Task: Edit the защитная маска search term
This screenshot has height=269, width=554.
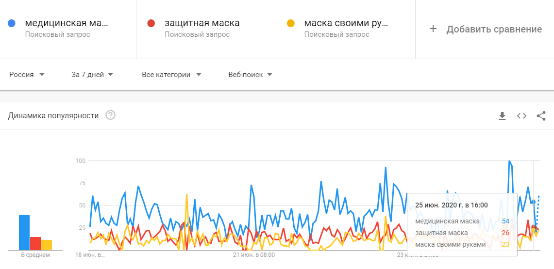Action: point(202,23)
